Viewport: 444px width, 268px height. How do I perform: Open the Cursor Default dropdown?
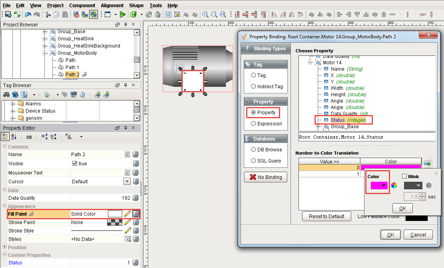(x=127, y=182)
